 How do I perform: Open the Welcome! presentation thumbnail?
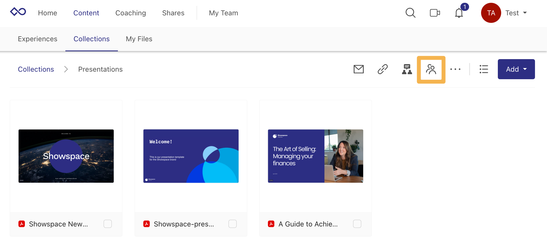[x=191, y=156]
